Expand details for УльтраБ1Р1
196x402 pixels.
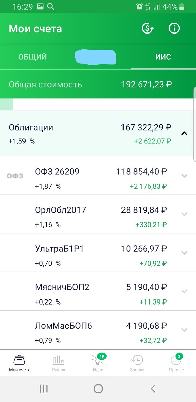click(x=184, y=253)
